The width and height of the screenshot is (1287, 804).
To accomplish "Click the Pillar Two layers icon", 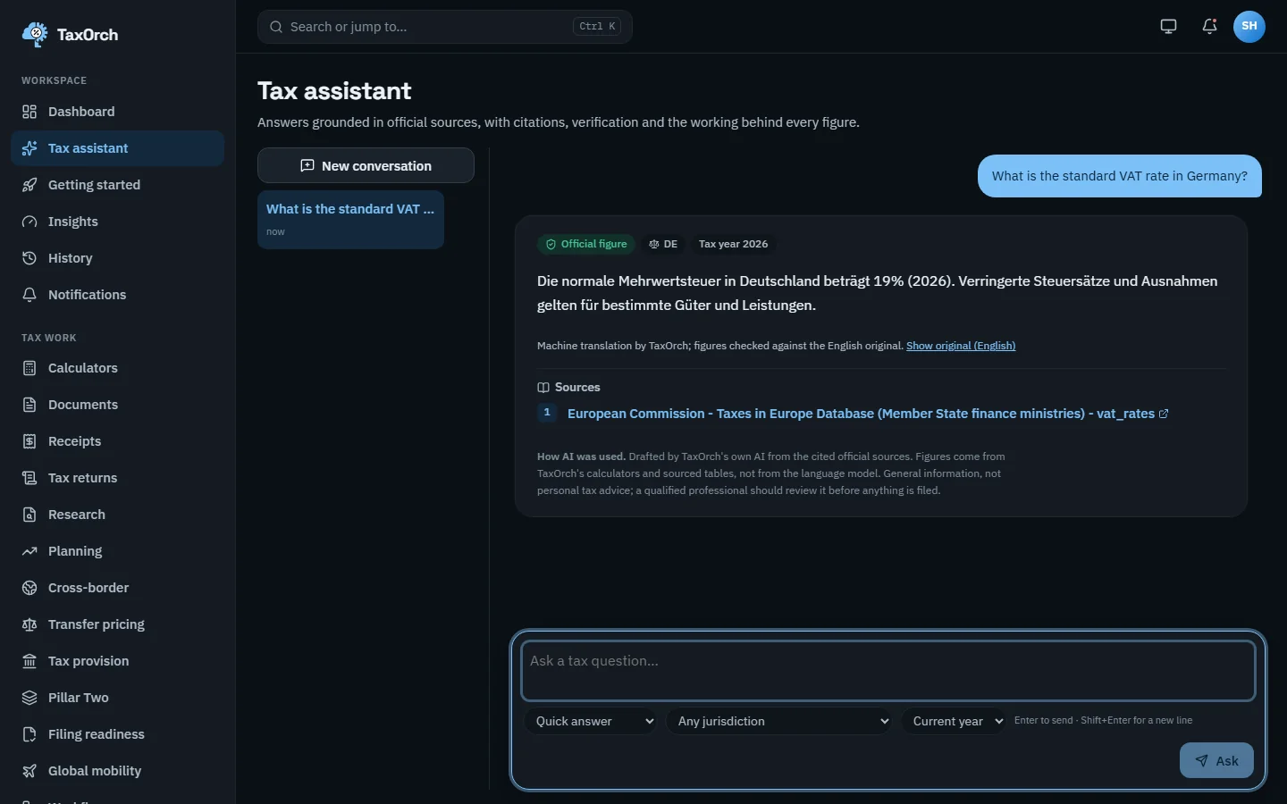I will [x=29, y=698].
